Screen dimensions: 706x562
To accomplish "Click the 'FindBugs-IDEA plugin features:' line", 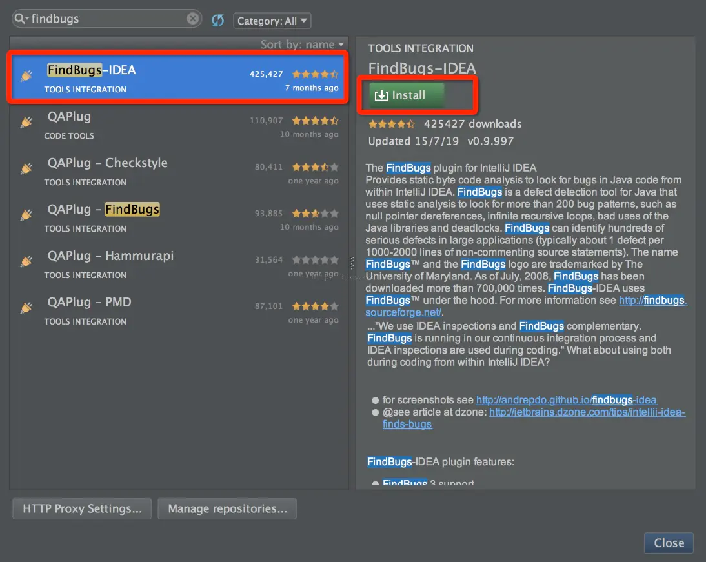I will [x=440, y=461].
